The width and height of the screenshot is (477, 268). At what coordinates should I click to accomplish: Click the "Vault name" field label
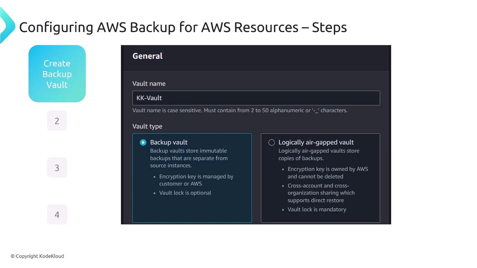tap(149, 84)
